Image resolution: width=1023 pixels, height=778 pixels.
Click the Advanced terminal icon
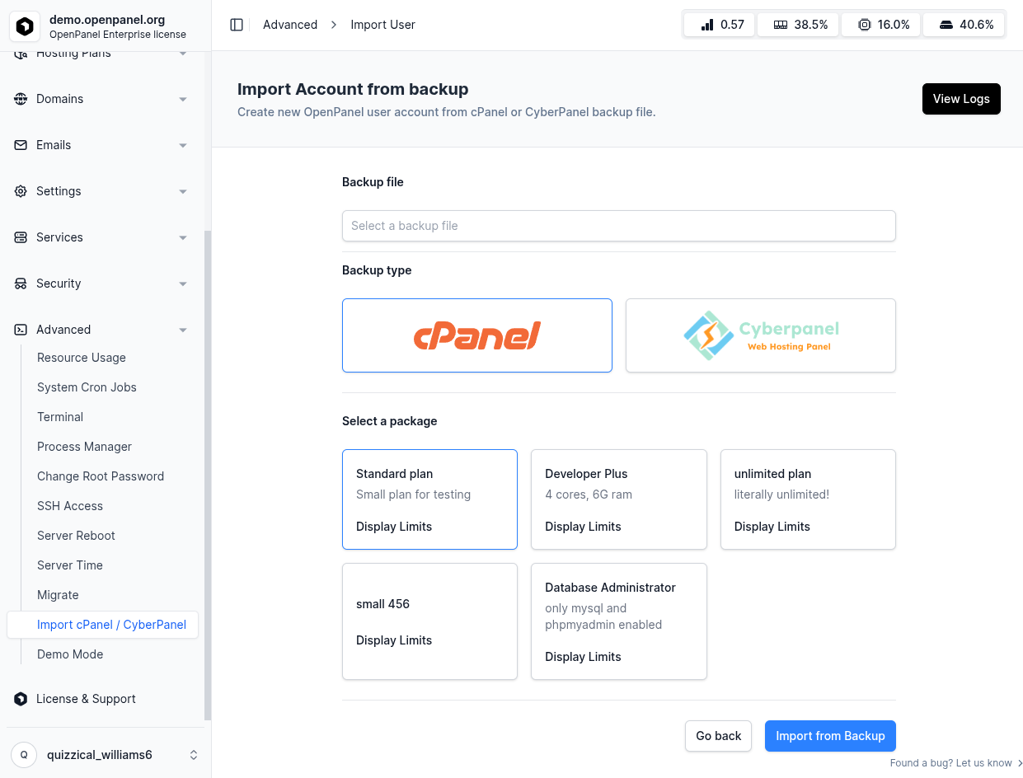pos(21,330)
